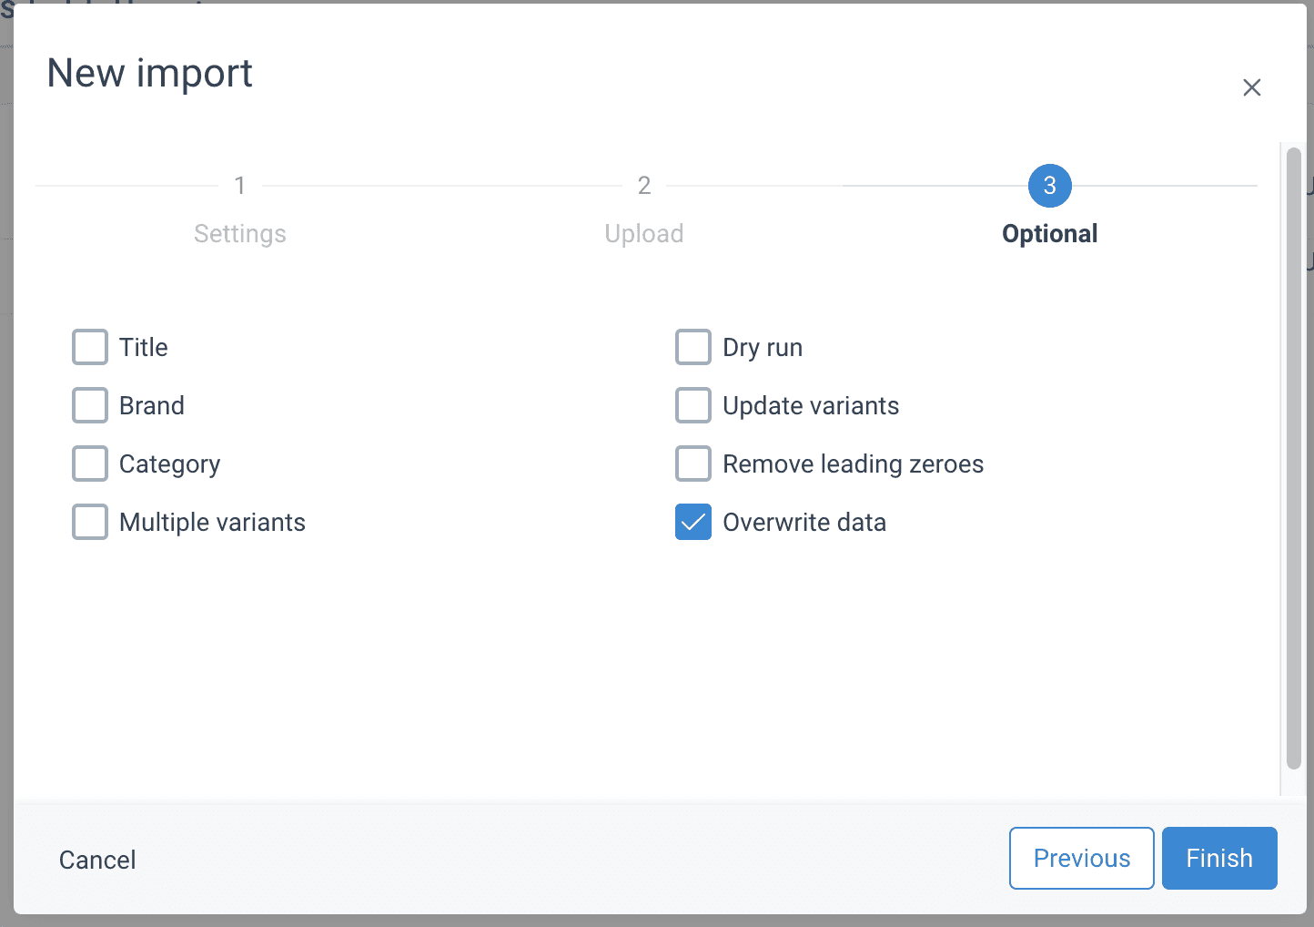The height and width of the screenshot is (927, 1314).
Task: Jump to step 2 number
Action: [644, 186]
